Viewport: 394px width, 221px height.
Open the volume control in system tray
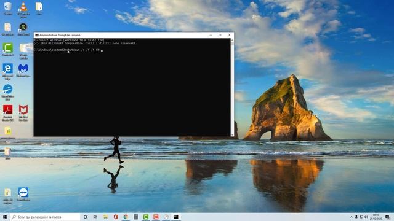[366, 217]
